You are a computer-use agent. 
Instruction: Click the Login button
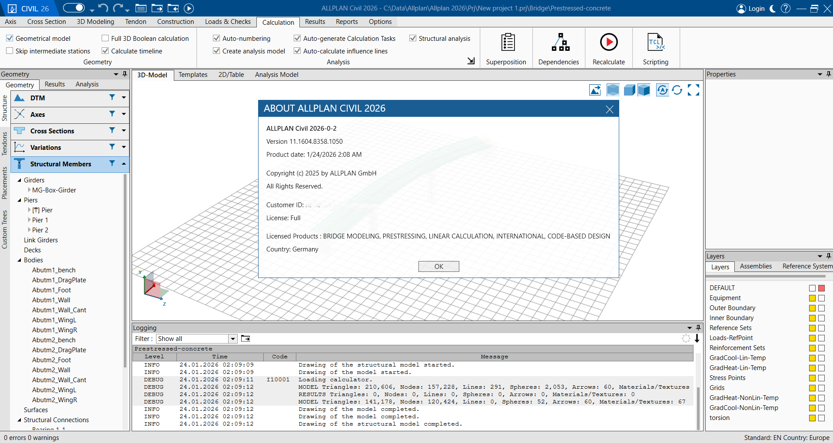751,8
